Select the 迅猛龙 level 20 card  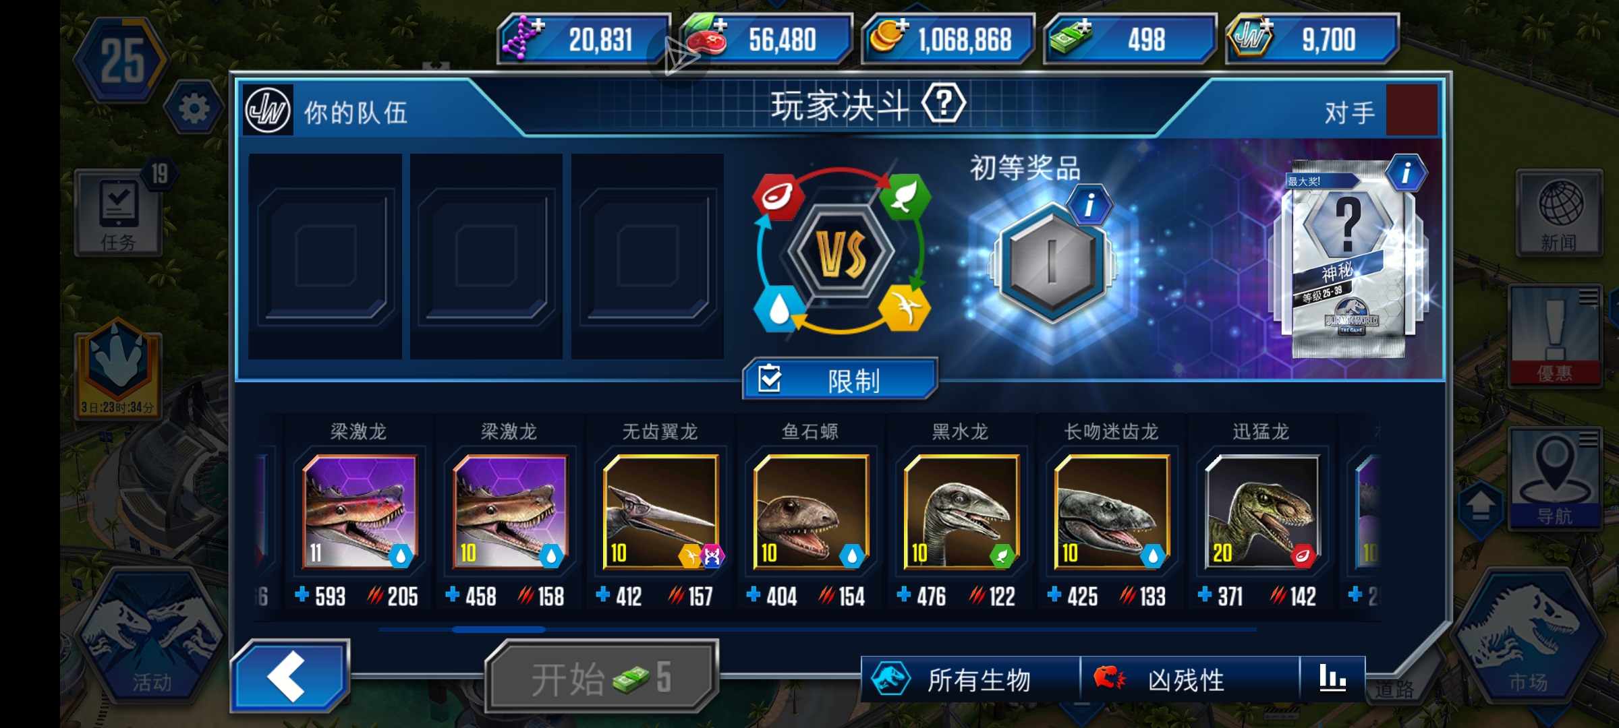point(1261,511)
